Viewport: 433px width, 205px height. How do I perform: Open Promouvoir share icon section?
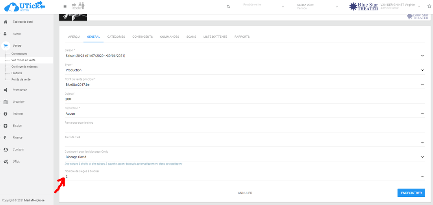point(6,90)
